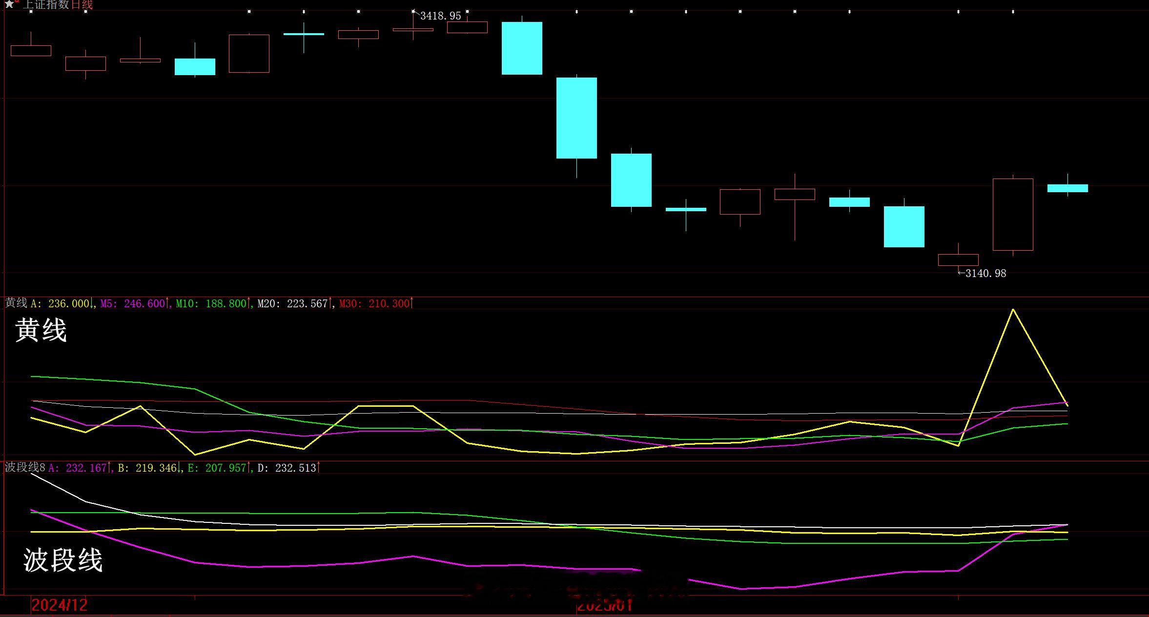Select the 波段线8 indicator name in the header
The height and width of the screenshot is (617, 1149).
[25, 467]
